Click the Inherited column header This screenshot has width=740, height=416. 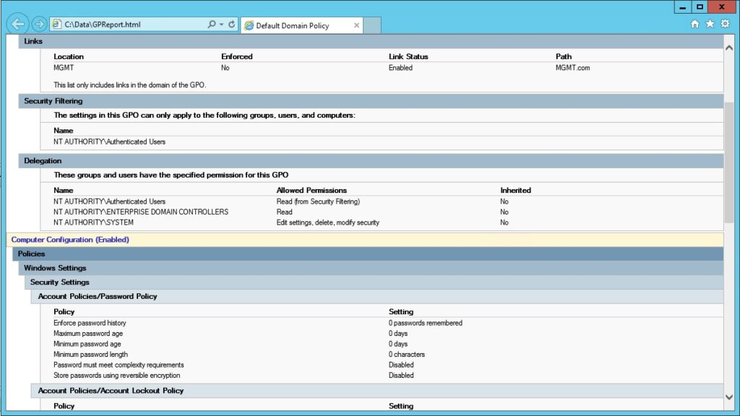click(x=515, y=191)
